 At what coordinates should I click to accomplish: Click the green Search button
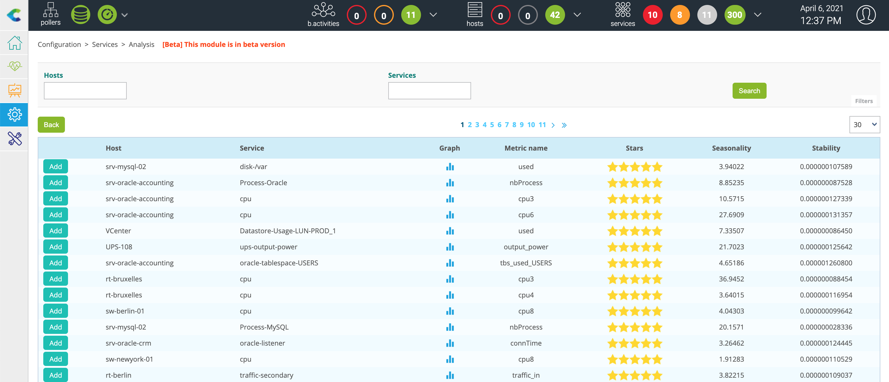(x=749, y=91)
